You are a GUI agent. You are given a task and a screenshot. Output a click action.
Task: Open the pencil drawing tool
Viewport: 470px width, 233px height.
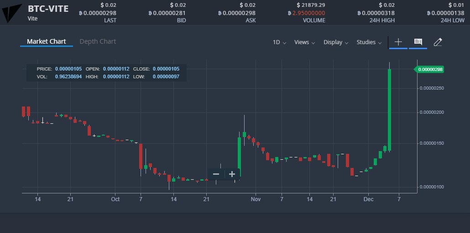[x=438, y=42]
